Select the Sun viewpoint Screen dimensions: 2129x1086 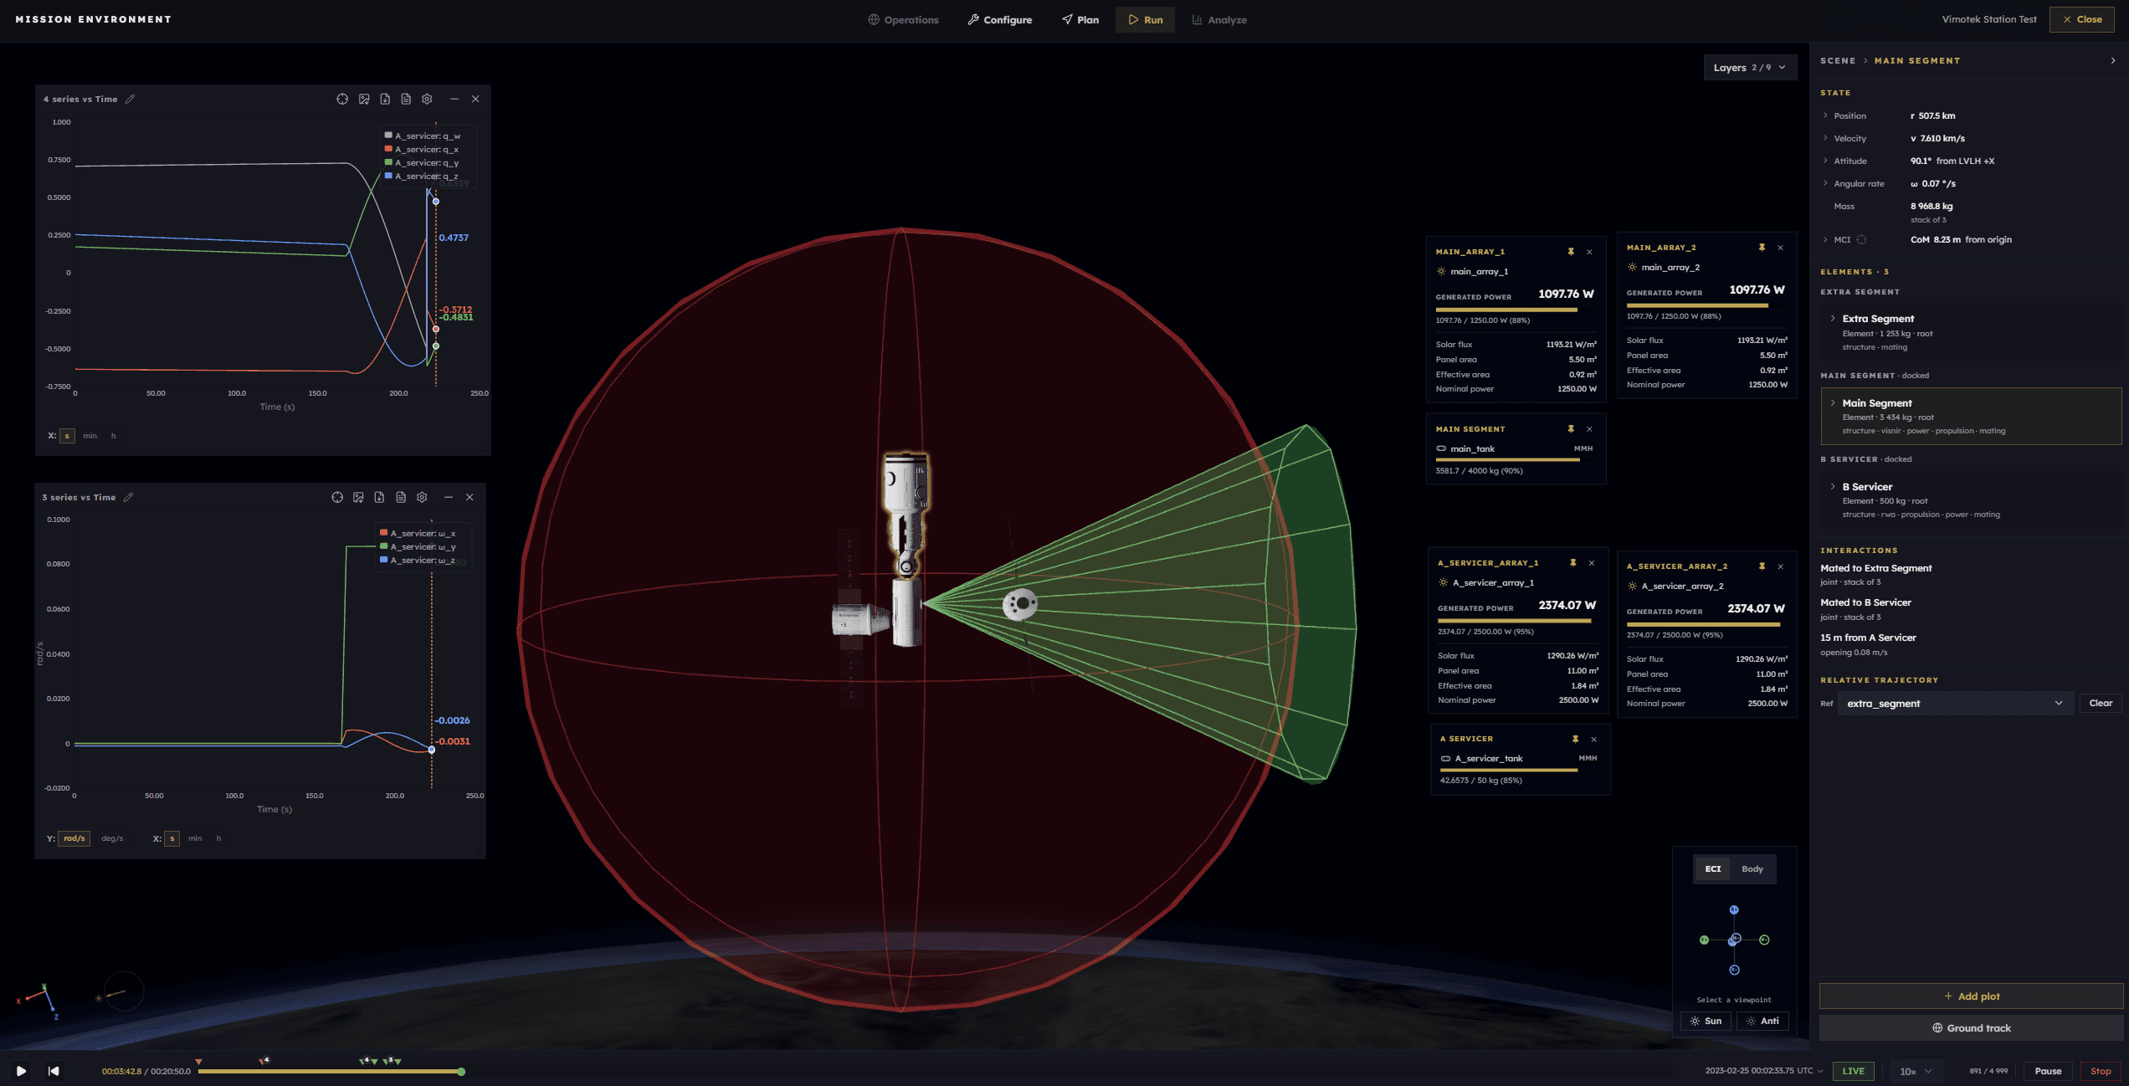point(1706,1021)
